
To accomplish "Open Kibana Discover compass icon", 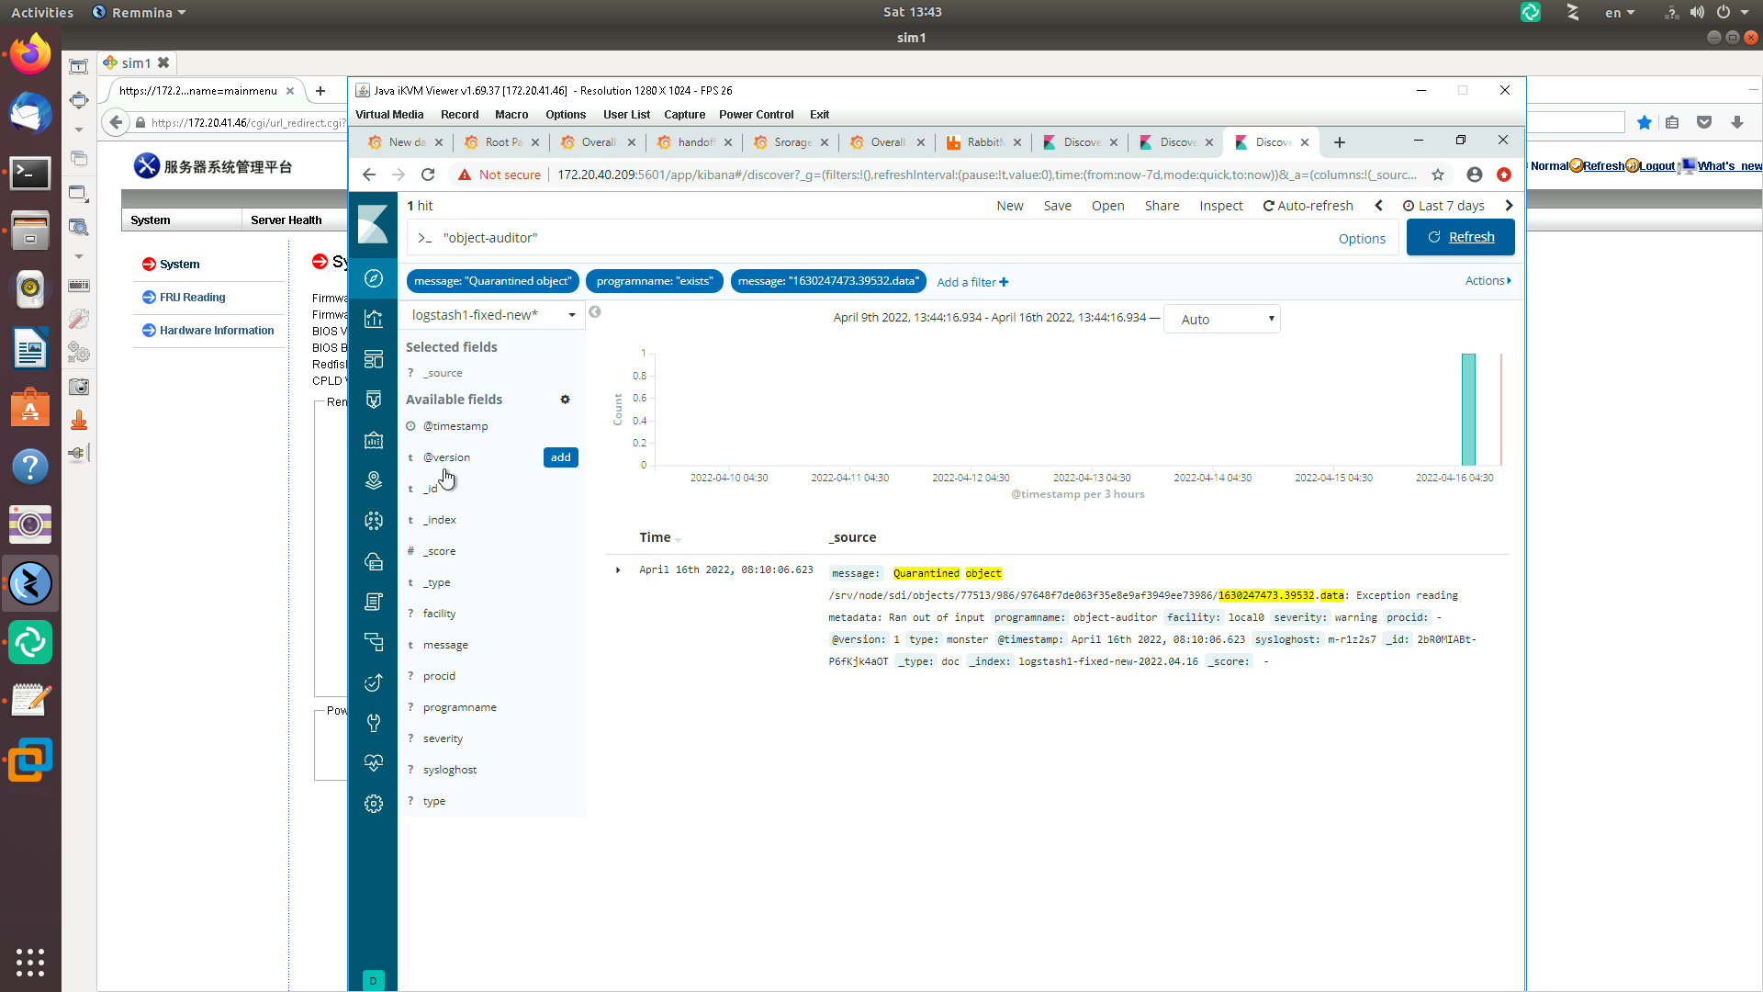I will click(373, 278).
